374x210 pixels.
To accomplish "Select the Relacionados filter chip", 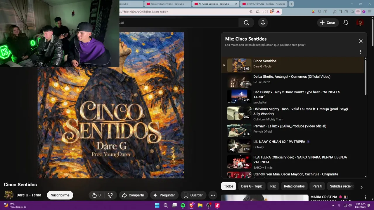I will [x=294, y=186].
